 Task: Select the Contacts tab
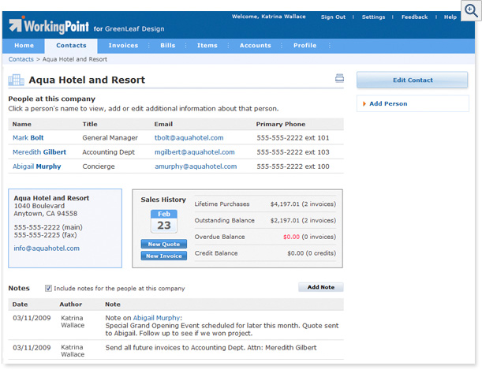pyautogui.click(x=71, y=46)
